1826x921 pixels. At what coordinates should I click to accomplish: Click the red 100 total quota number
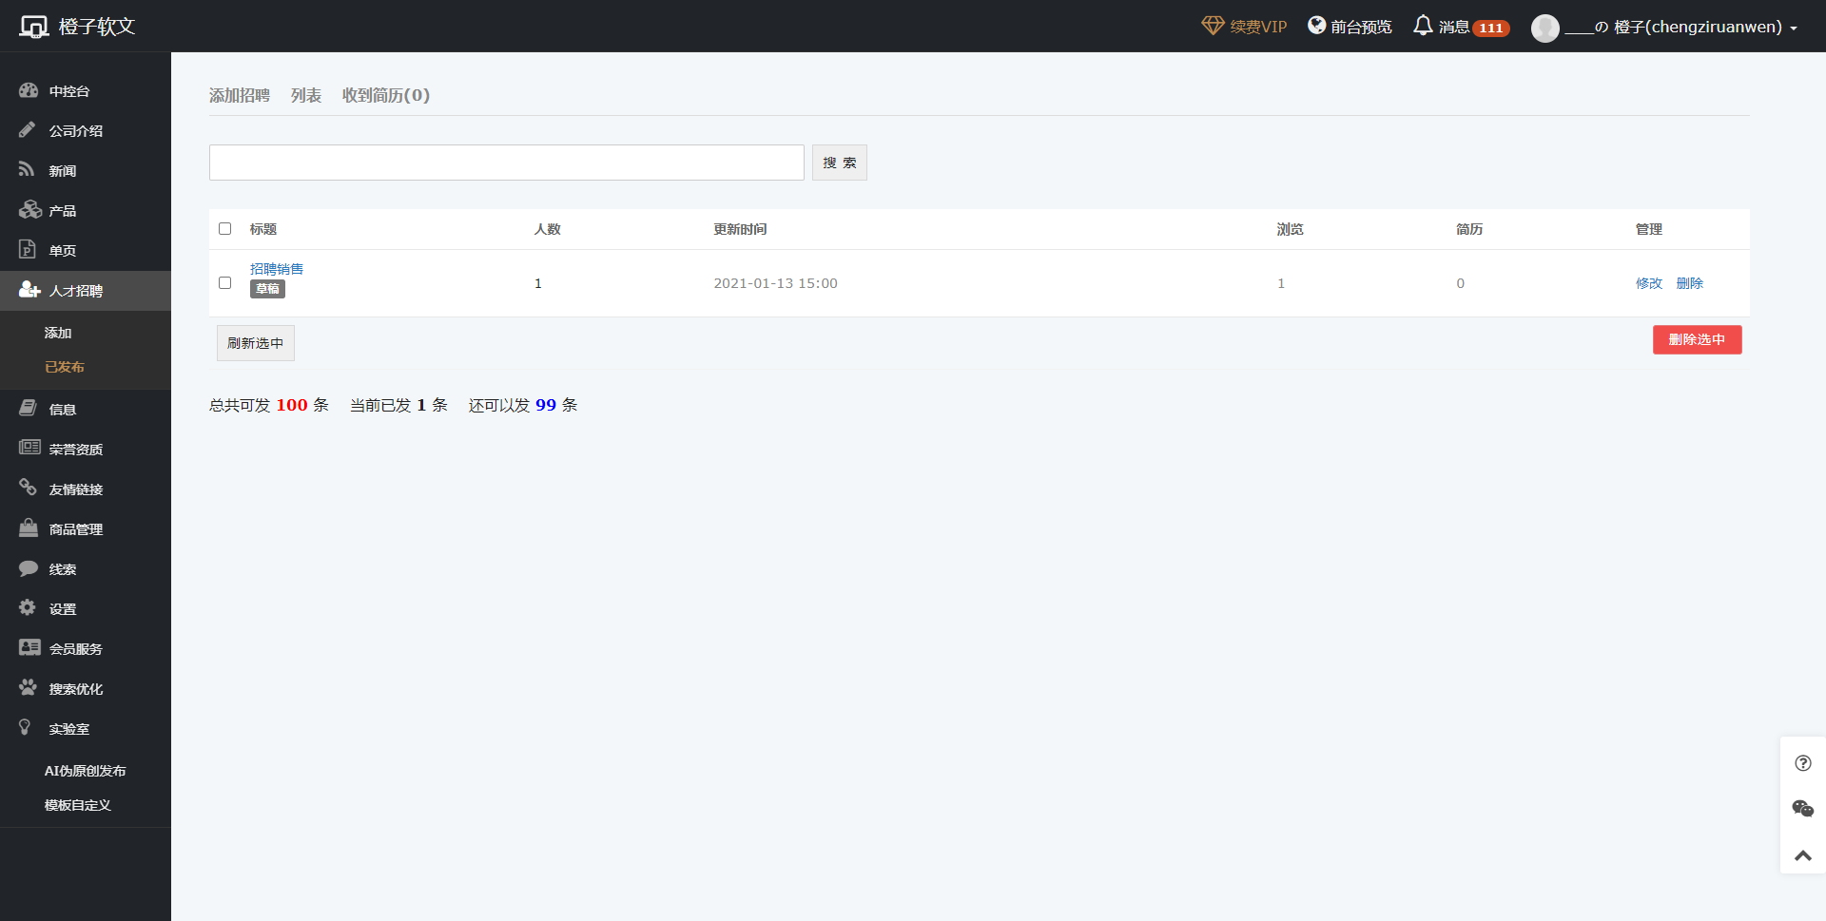tap(292, 405)
